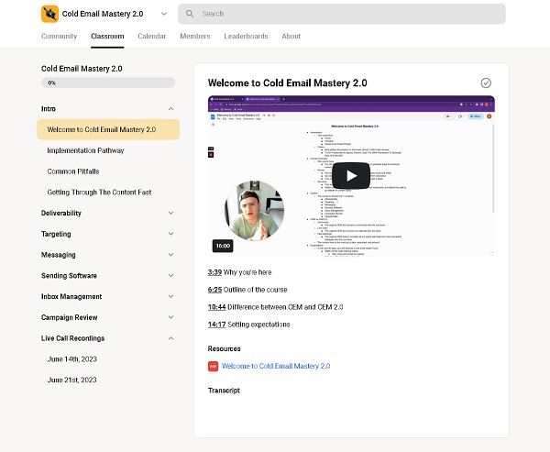Select Welcome to Cold Email Mastery 2.0 lesson
This screenshot has width=550, height=452.
(x=108, y=129)
